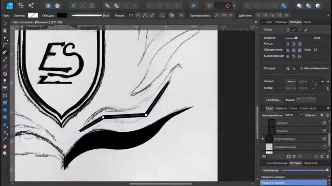
Task: Click Intersect boolean operation icon
Action: pos(318,6)
